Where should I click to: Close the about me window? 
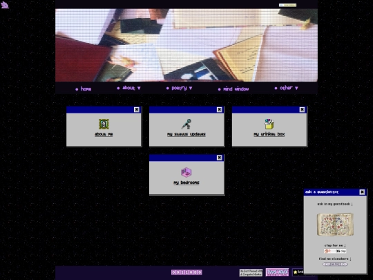[x=137, y=109]
